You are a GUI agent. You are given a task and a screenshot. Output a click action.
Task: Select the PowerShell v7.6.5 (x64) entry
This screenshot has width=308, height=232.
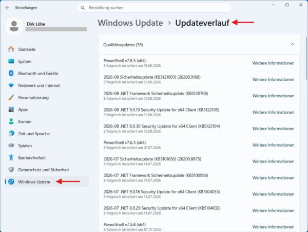tap(199, 63)
